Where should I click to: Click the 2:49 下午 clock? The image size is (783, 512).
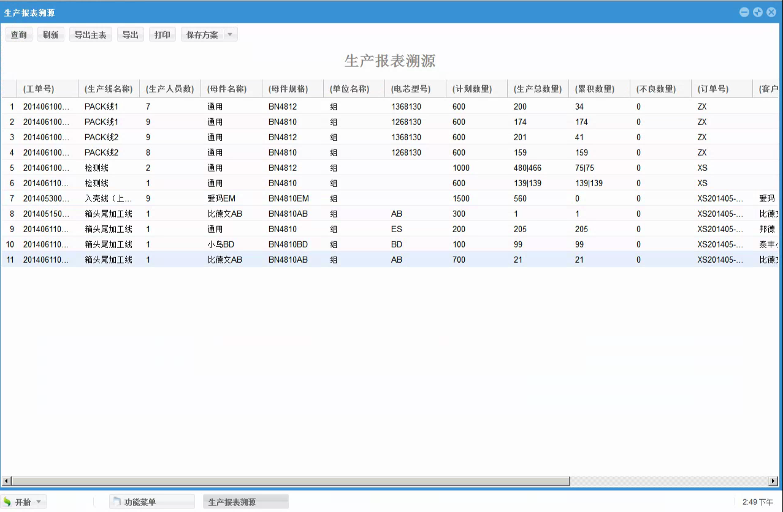tap(758, 502)
